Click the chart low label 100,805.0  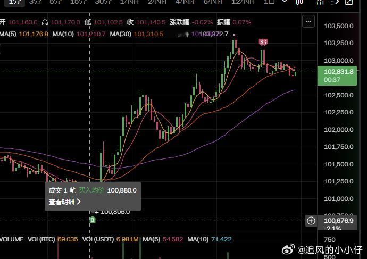coord(115,212)
